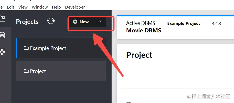Open the Window menu
The image size is (234, 103).
click(x=40, y=7)
